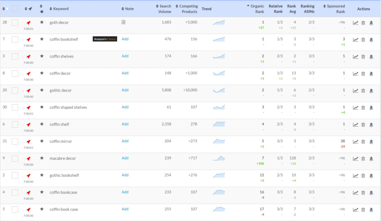Click Add to attach a note to coffin decor
This screenshot has width=381, height=221.
pyautogui.click(x=125, y=73)
